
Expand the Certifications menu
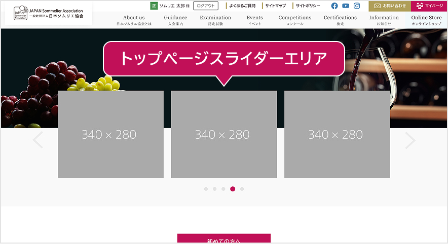(340, 20)
